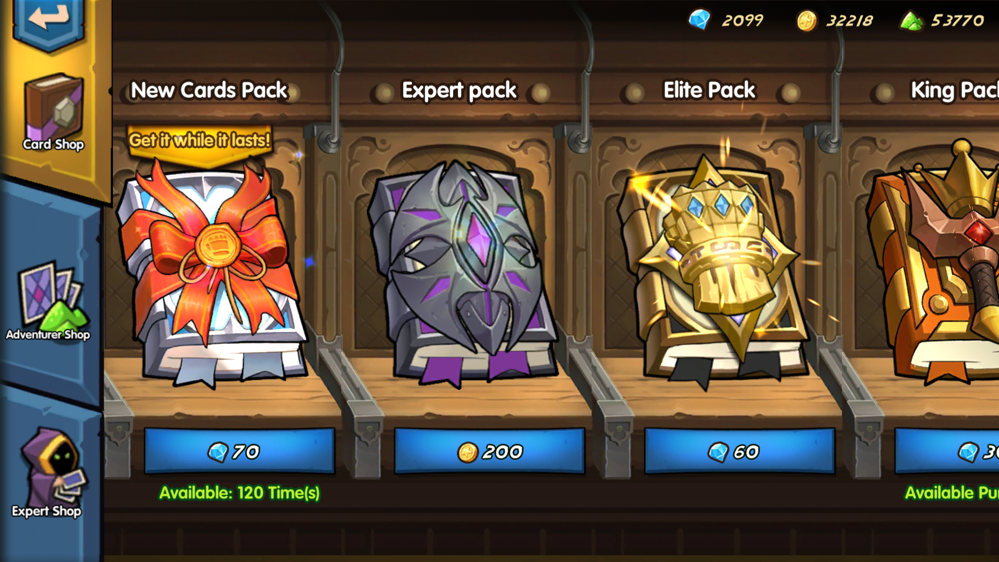
Task: Purchase Expert pack for 200 coins
Action: 490,451
